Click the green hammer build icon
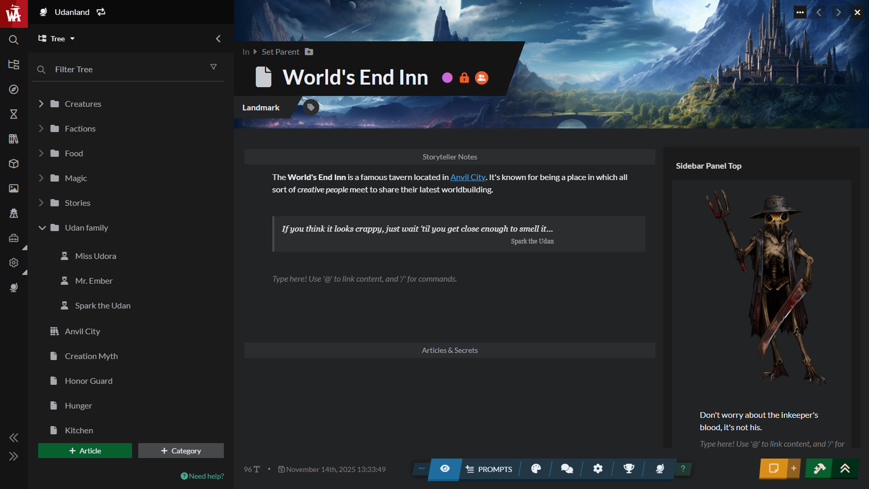 point(819,468)
